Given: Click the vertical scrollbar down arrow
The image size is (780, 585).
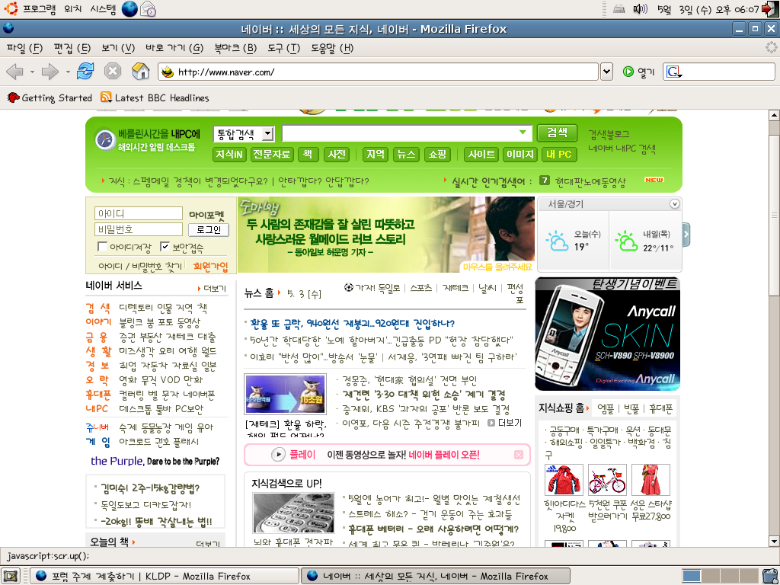Looking at the screenshot, I should [774, 541].
